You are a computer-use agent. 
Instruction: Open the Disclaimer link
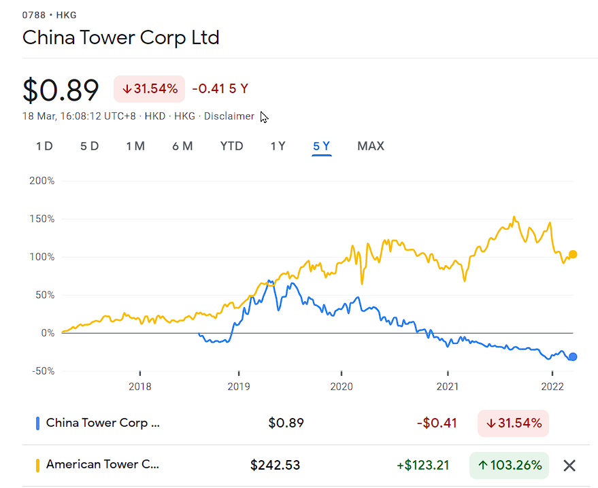tap(229, 116)
